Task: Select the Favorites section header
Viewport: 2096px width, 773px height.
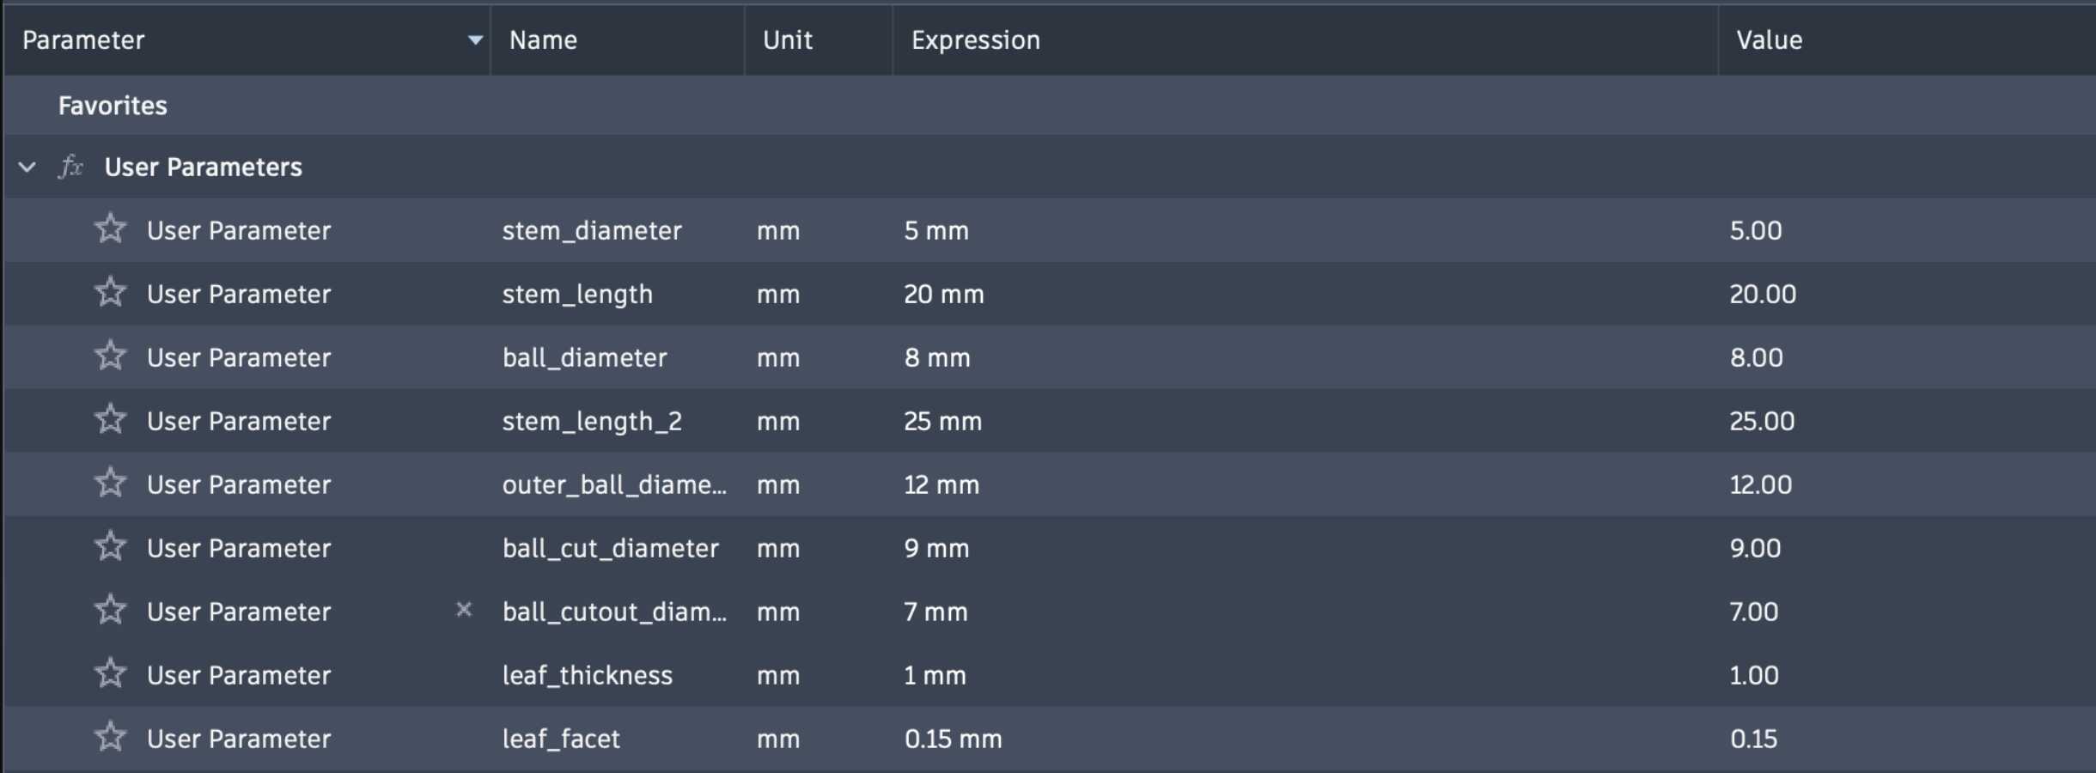Action: coord(113,106)
